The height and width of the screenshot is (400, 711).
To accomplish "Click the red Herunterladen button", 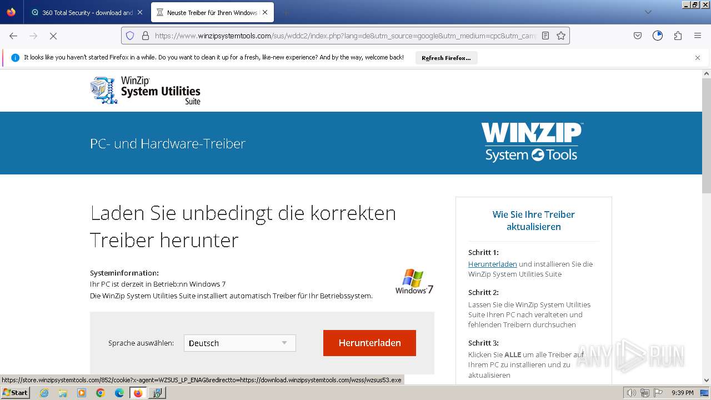I will (369, 343).
